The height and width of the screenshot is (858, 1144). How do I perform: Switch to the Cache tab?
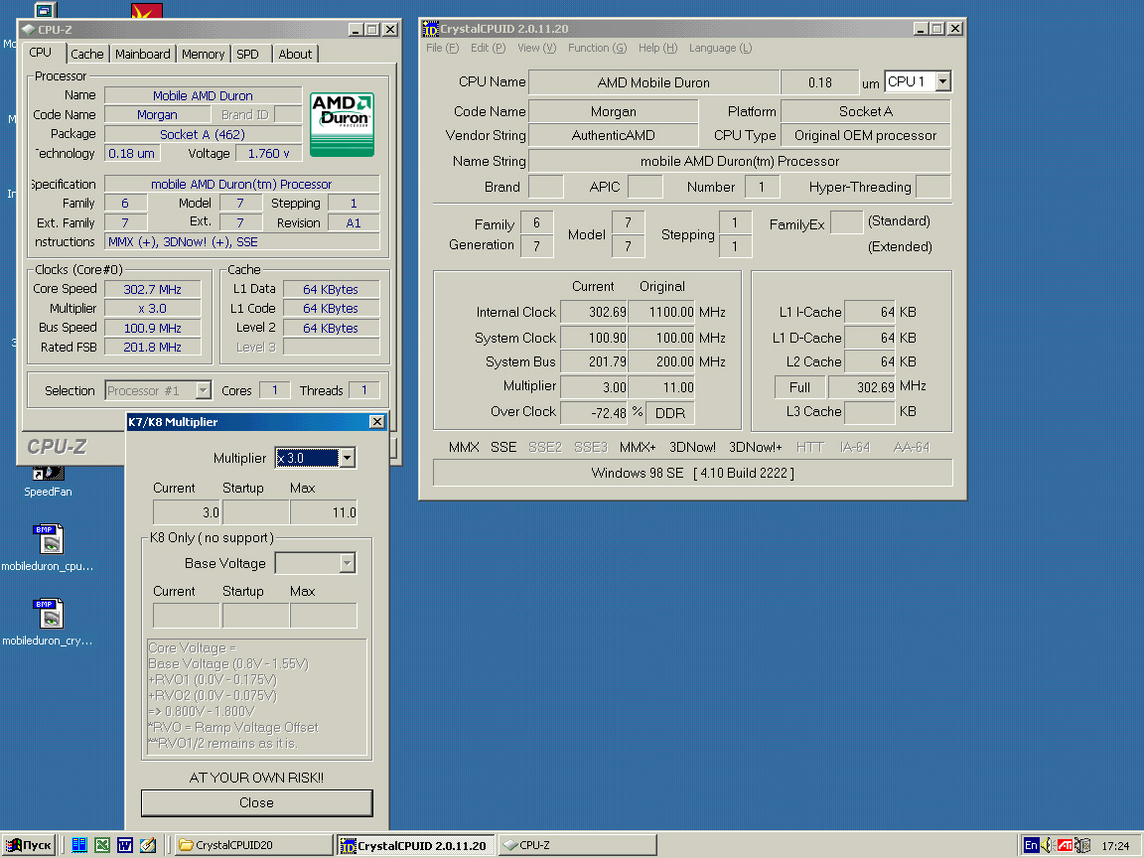(86, 55)
